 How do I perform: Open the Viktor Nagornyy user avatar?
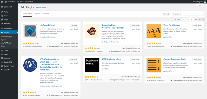205,2
